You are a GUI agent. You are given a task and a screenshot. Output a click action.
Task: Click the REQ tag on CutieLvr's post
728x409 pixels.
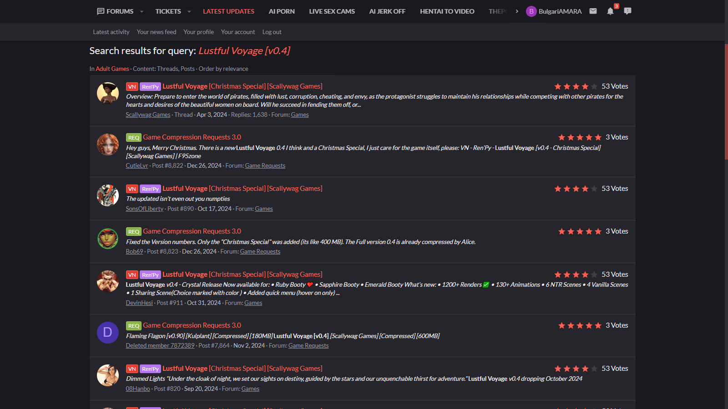tap(133, 138)
